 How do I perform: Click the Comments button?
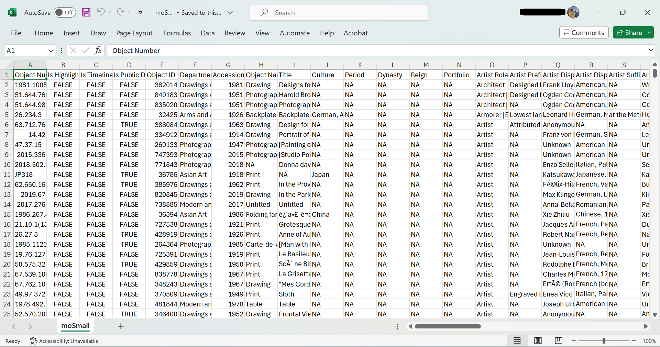[x=584, y=33]
